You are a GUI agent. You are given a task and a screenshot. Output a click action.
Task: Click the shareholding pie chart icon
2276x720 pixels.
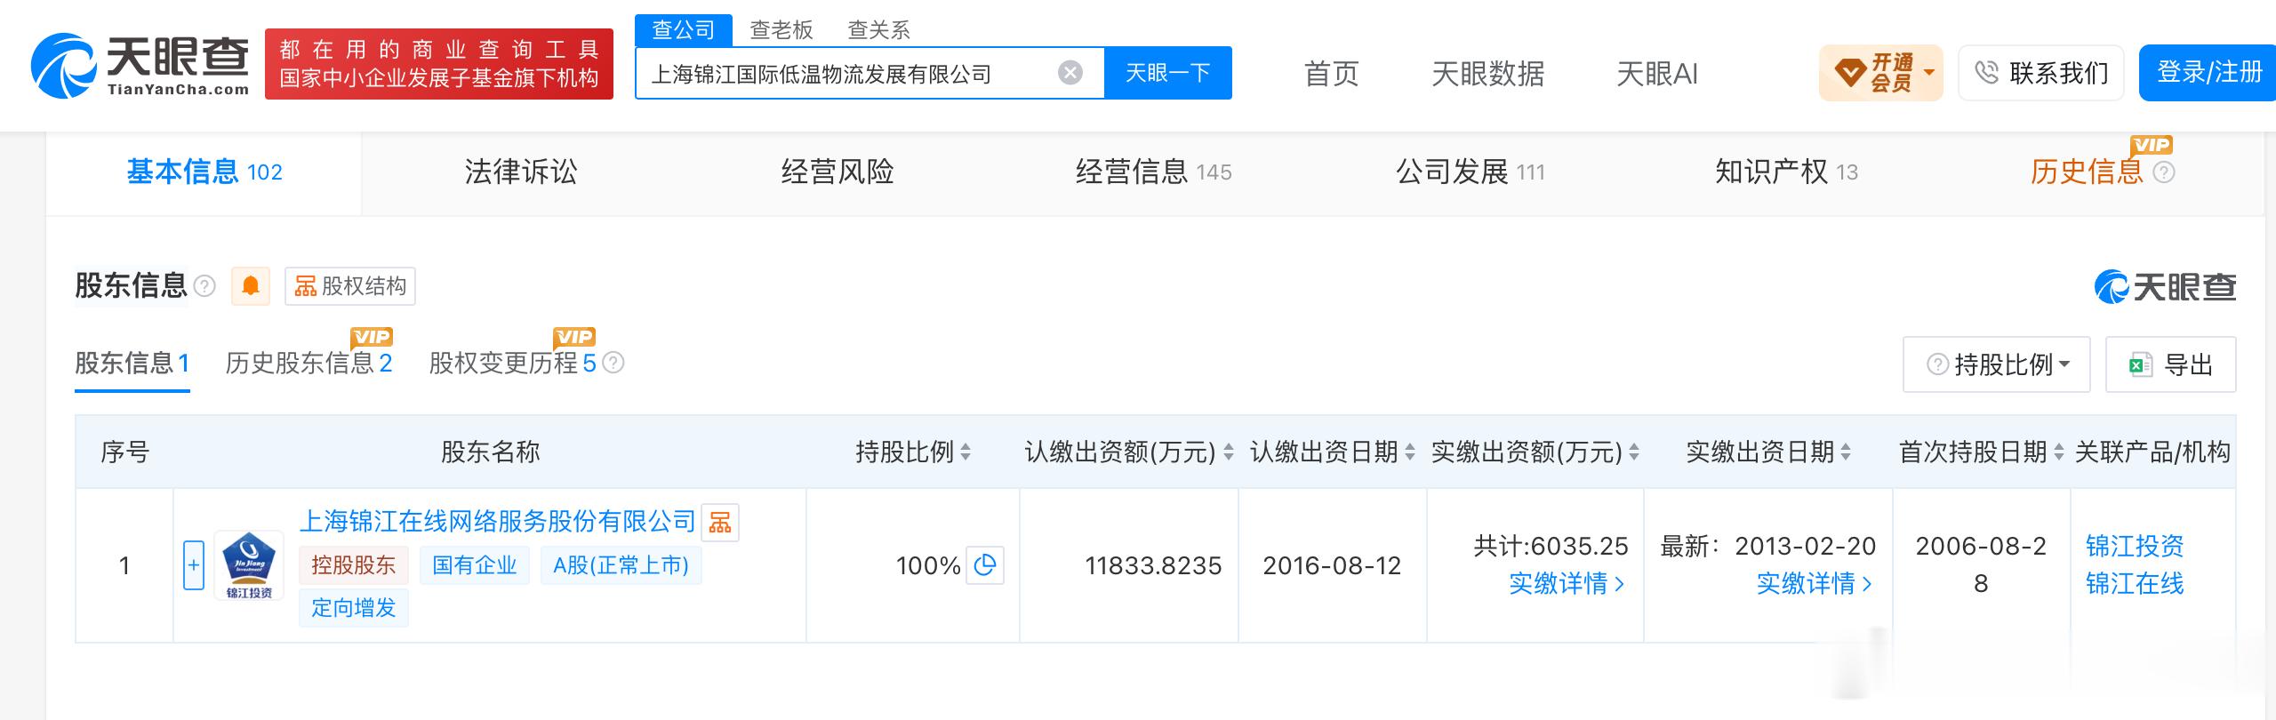(x=985, y=565)
